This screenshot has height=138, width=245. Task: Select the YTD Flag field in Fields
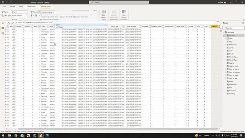click(232, 94)
